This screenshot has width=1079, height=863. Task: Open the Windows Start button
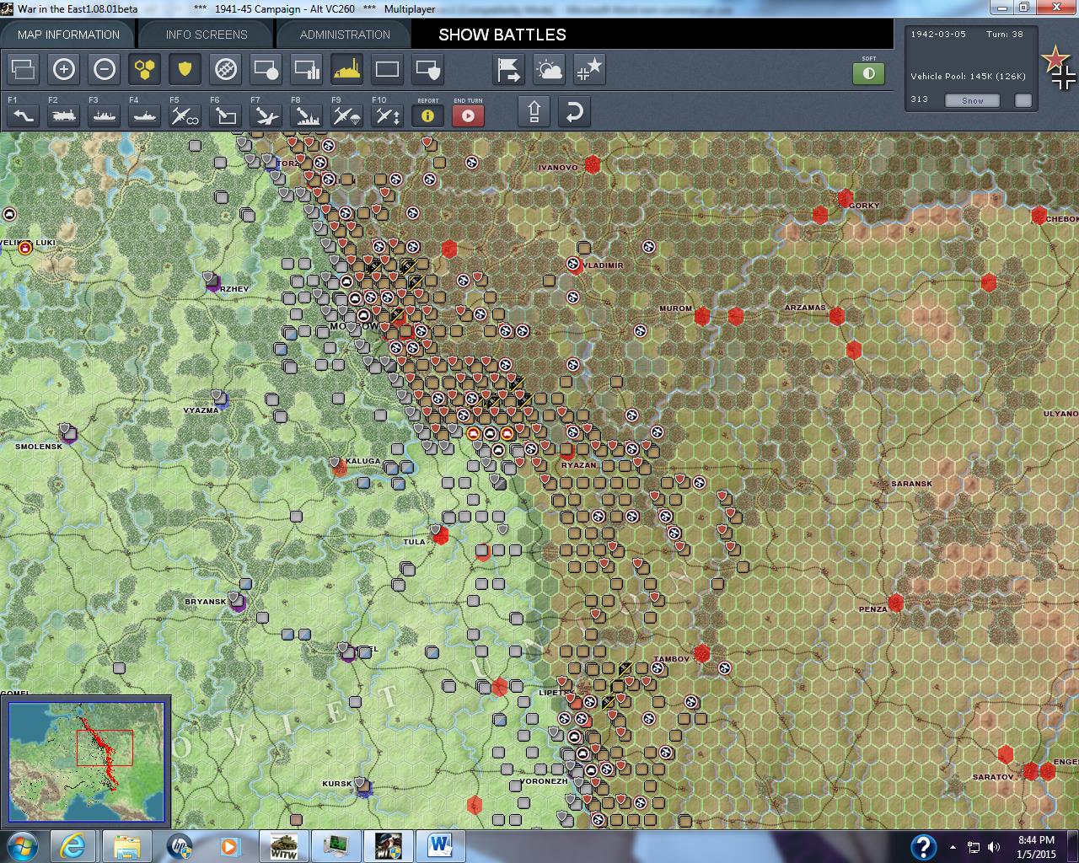click(x=21, y=846)
